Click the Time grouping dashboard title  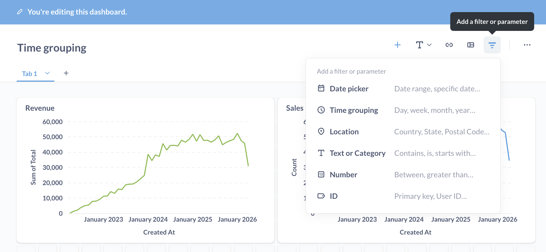pyautogui.click(x=52, y=48)
